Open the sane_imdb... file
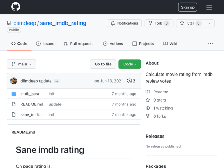Viewport: 224px width, 168px height. 32,114
